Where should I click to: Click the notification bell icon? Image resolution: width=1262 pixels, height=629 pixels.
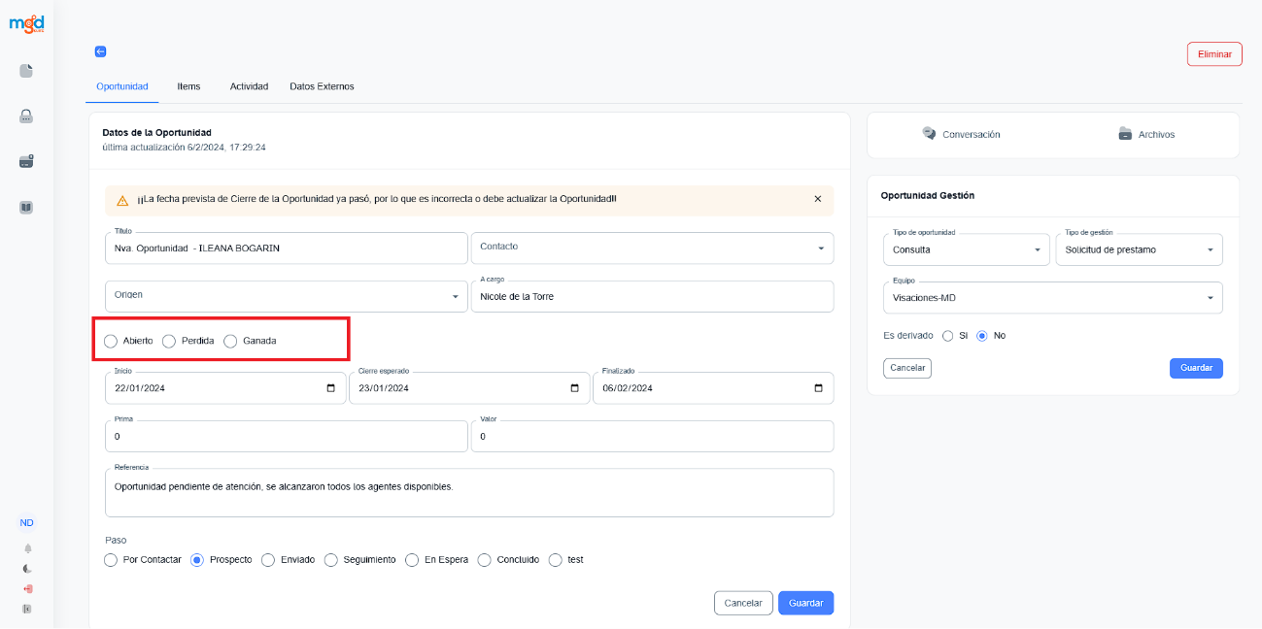click(27, 548)
